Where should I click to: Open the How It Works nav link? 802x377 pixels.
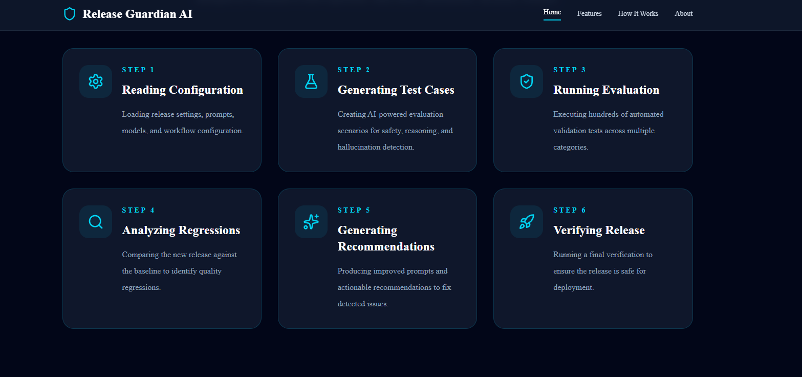coord(638,14)
